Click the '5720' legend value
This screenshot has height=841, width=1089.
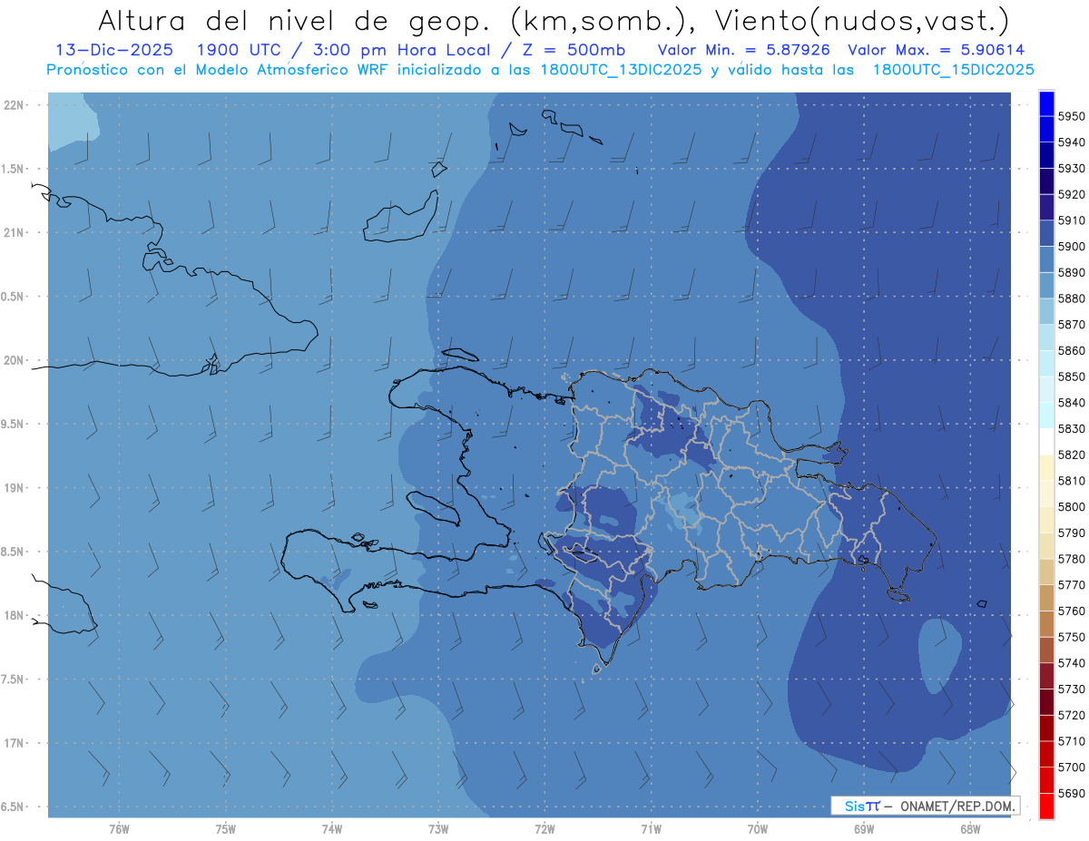(1072, 716)
